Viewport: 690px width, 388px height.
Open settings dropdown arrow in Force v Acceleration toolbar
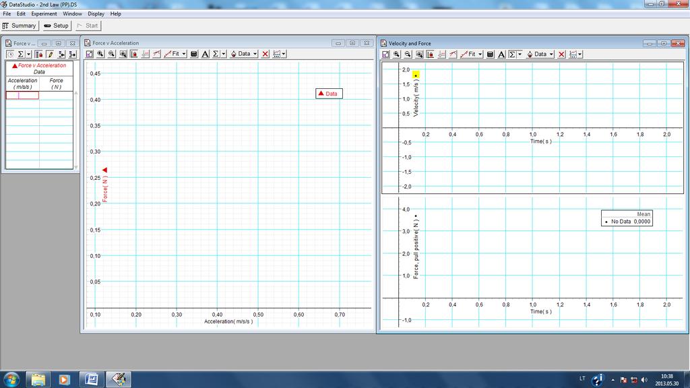pyautogui.click(x=284, y=54)
